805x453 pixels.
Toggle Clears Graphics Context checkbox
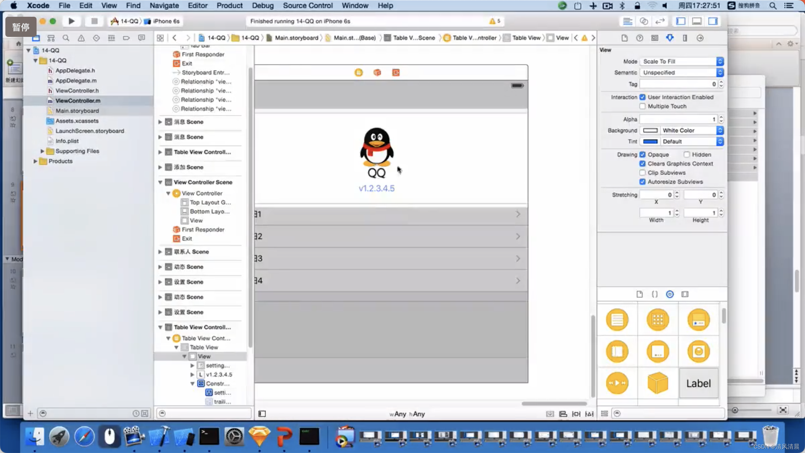point(642,164)
